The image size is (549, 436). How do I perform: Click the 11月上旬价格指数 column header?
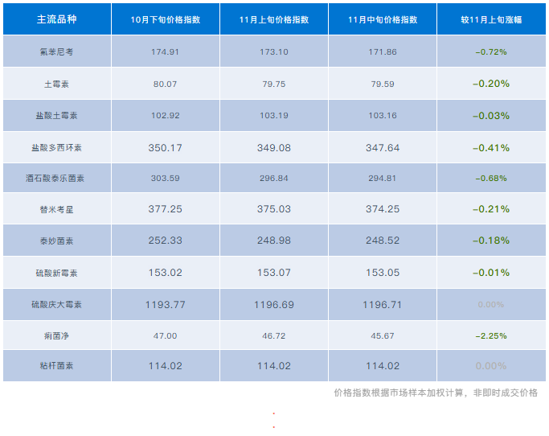273,19
